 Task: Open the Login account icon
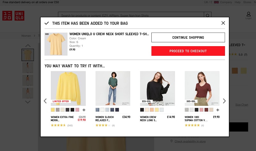coord(248,15)
